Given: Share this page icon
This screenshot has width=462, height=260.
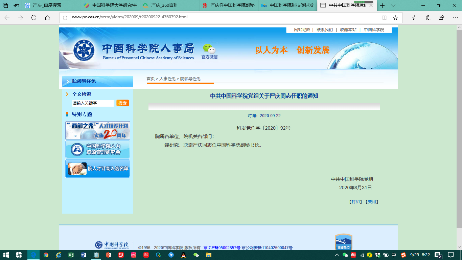Looking at the screenshot, I should [441, 18].
